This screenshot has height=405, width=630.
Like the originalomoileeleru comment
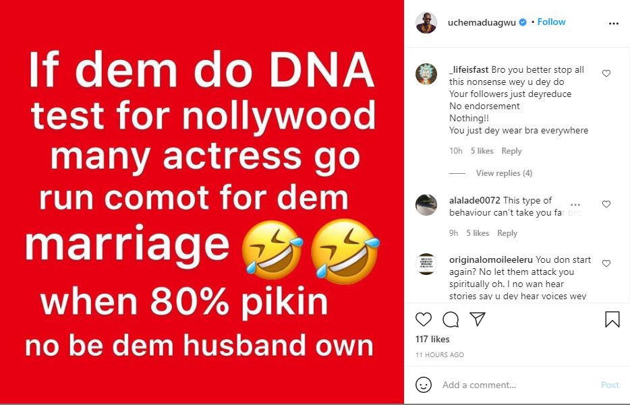coord(606,263)
